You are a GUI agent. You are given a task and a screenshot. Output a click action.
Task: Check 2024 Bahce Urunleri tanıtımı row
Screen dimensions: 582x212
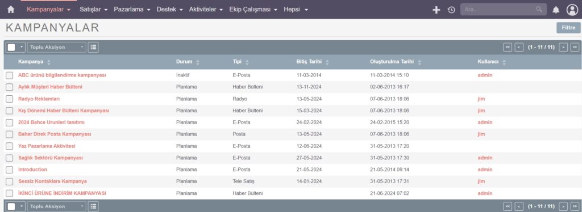(x=9, y=122)
